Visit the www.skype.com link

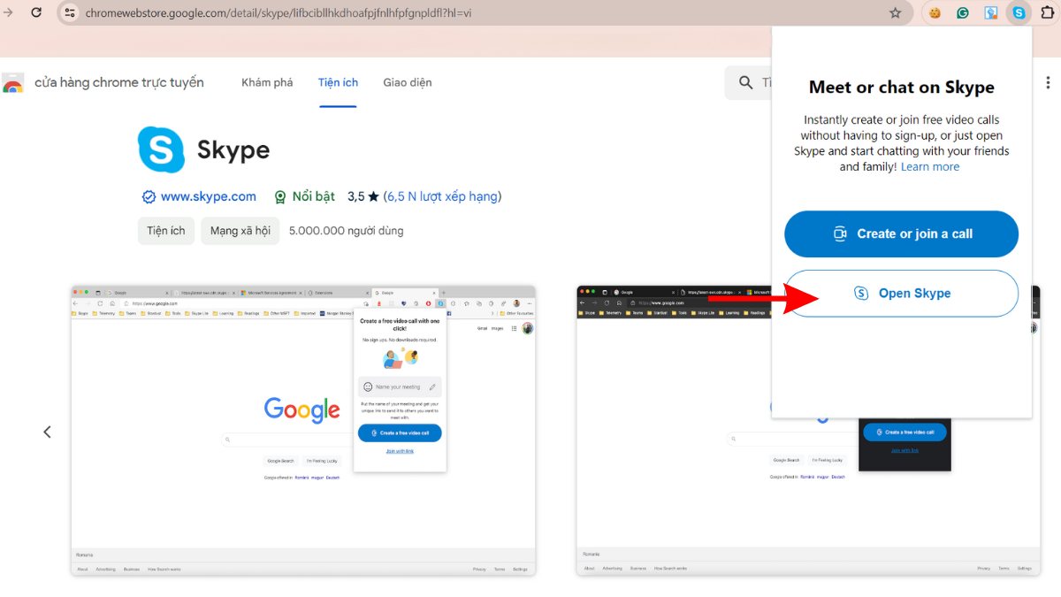[x=209, y=196]
